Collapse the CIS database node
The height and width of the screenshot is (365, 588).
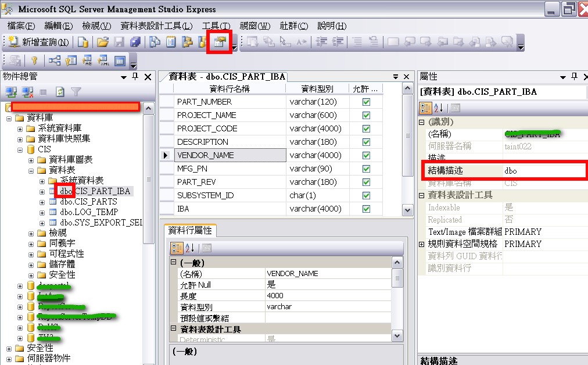(20, 150)
